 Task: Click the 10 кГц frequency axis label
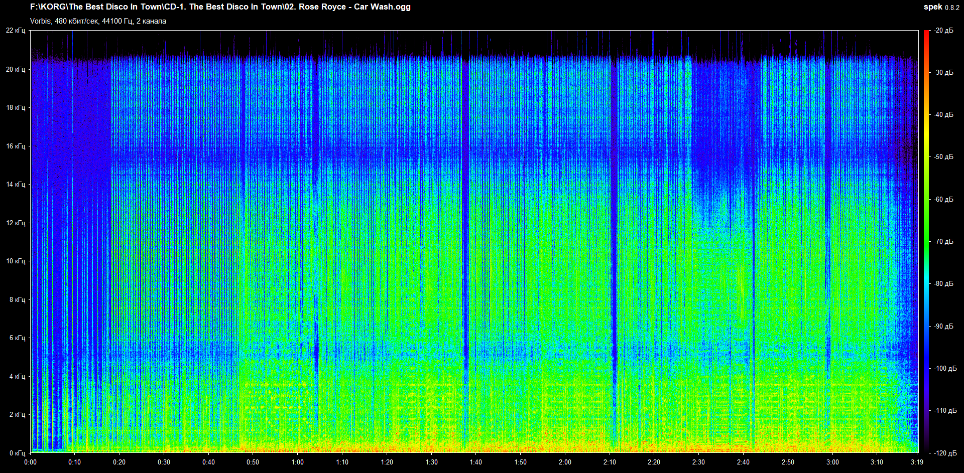(x=16, y=261)
